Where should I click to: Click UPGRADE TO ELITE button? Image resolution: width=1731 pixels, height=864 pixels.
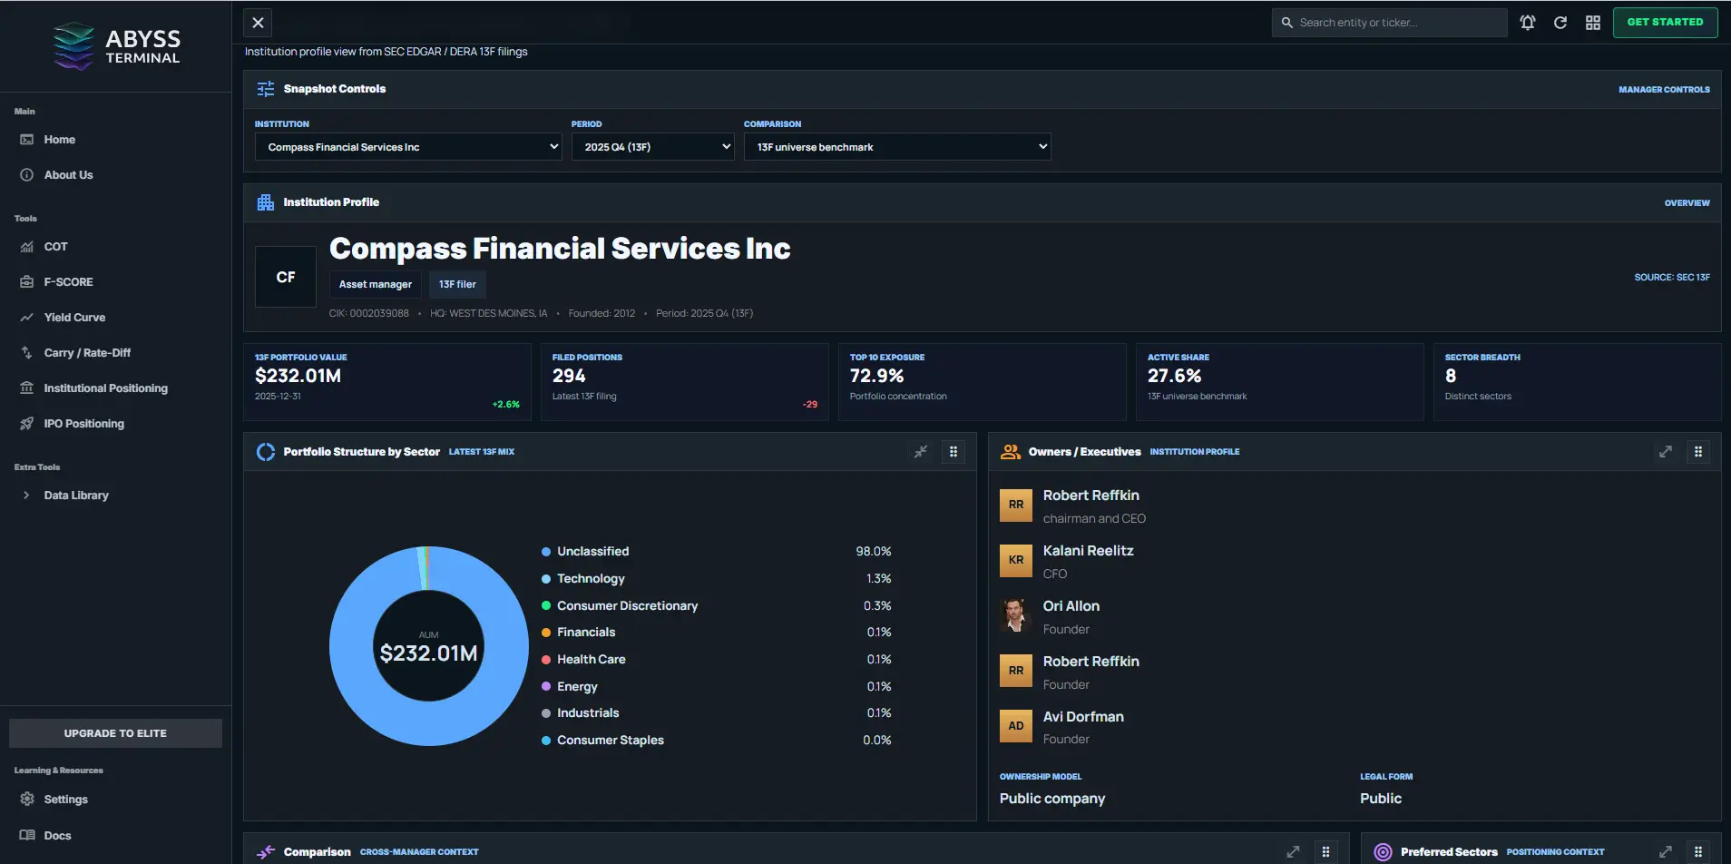(x=115, y=733)
